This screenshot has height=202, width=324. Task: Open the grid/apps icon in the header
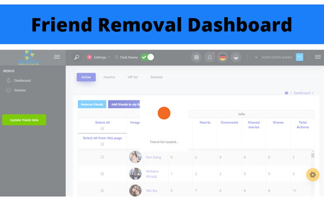pyautogui.click(x=196, y=57)
